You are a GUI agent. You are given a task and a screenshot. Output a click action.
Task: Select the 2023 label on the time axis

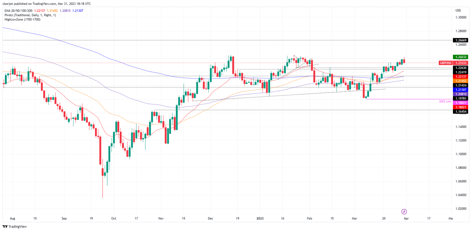(x=260, y=218)
